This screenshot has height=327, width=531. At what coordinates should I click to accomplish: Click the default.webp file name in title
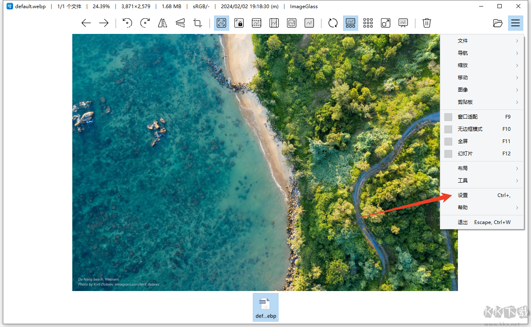[30, 7]
